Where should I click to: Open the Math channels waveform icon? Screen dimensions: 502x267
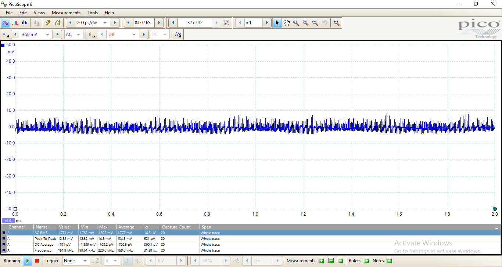[x=178, y=34]
